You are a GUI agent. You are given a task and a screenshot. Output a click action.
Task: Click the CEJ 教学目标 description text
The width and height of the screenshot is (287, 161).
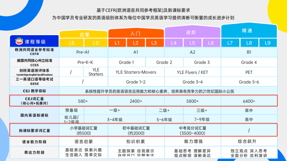159,91
